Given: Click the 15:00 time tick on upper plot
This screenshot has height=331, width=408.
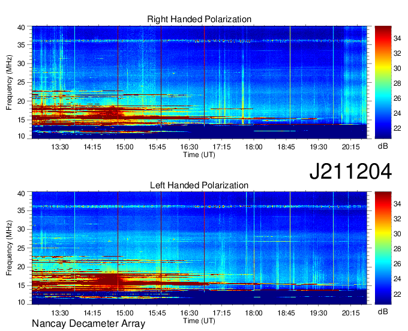Looking at the screenshot, I should point(125,147).
